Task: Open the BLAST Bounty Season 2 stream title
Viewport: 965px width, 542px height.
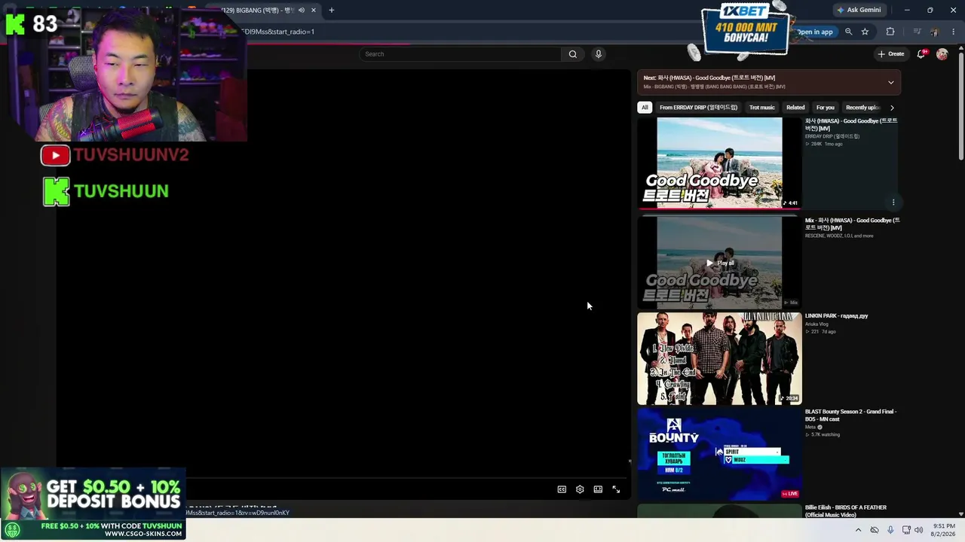Action: (x=850, y=416)
